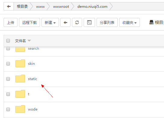Open the 分享列表 share list

pyautogui.click(x=107, y=22)
